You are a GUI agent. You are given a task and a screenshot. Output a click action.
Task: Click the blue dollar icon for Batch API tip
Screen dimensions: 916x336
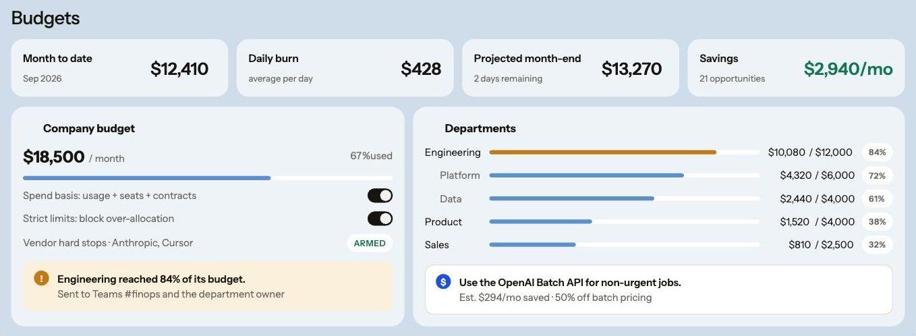[443, 282]
